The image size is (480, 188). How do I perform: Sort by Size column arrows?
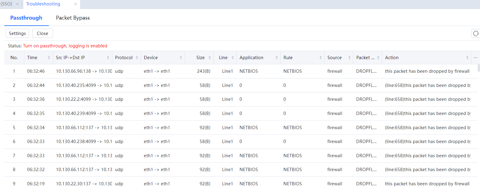click(210, 58)
